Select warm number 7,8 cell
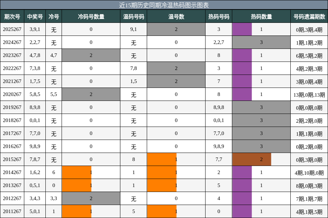The image size is (328, 218). point(134,68)
